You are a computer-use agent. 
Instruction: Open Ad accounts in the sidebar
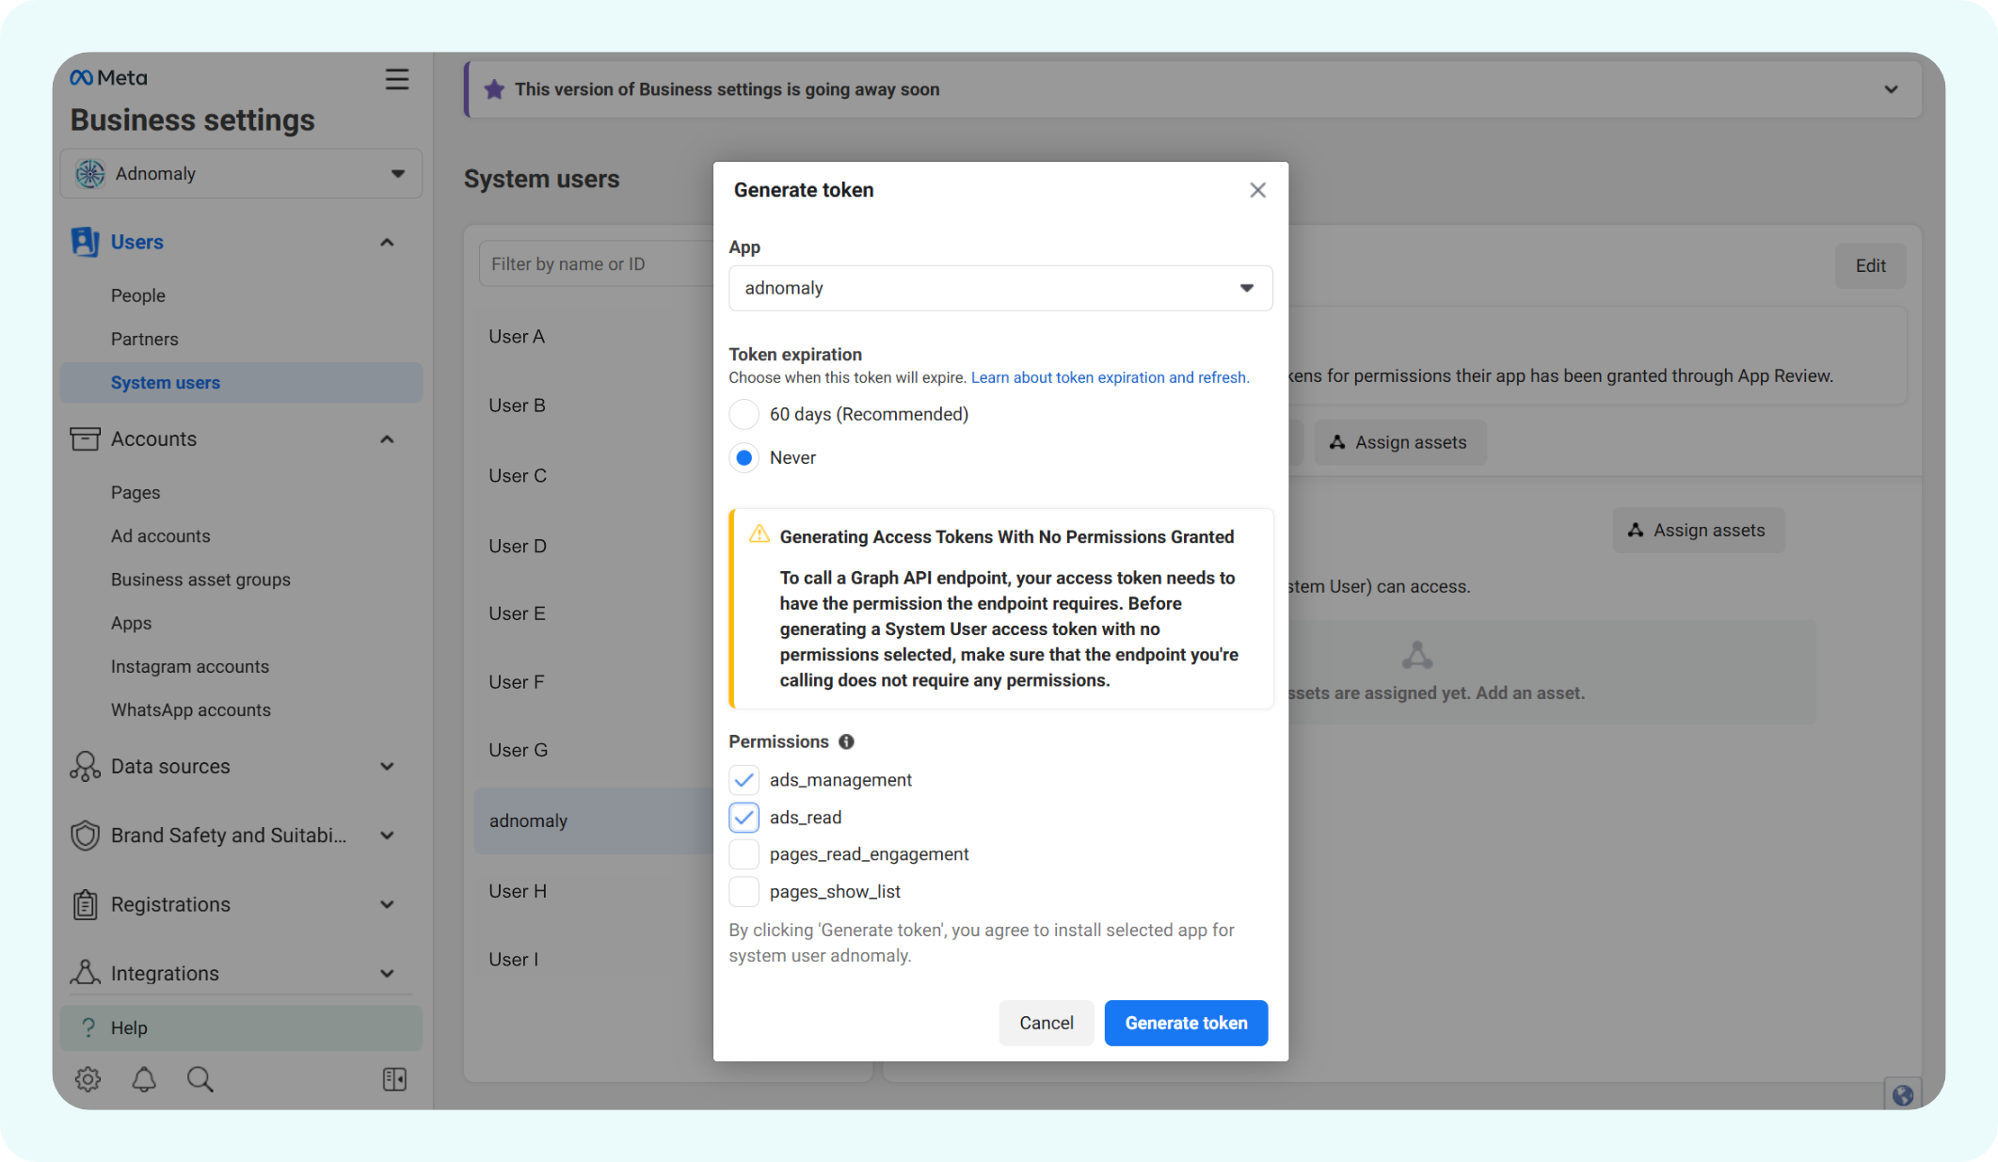coord(160,535)
